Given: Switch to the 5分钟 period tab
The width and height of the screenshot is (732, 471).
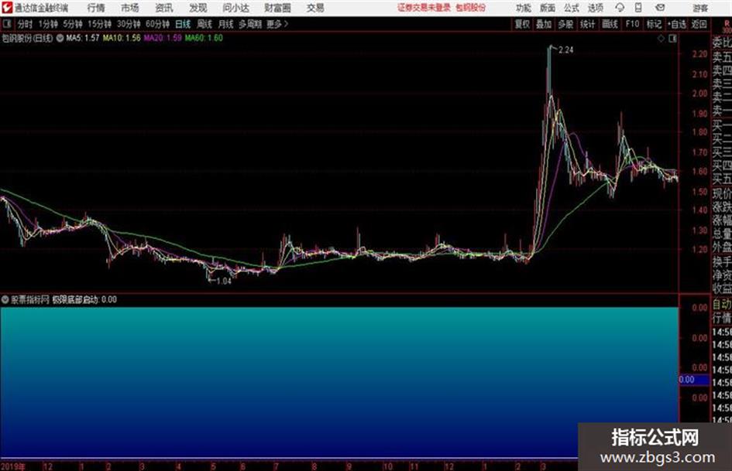Looking at the screenshot, I should (x=73, y=24).
